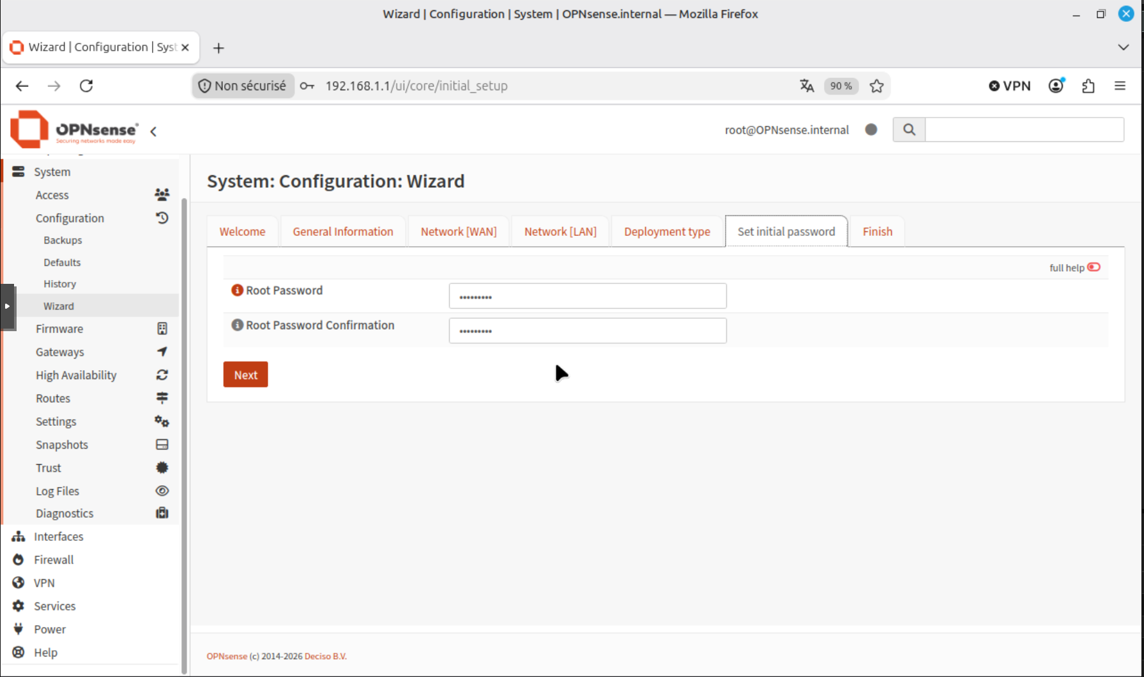Click the Trust certificate icon
Image resolution: width=1144 pixels, height=677 pixels.
[x=162, y=468]
